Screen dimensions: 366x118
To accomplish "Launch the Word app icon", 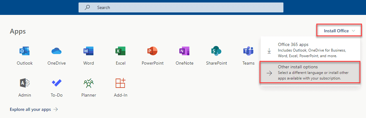I will [88, 51].
